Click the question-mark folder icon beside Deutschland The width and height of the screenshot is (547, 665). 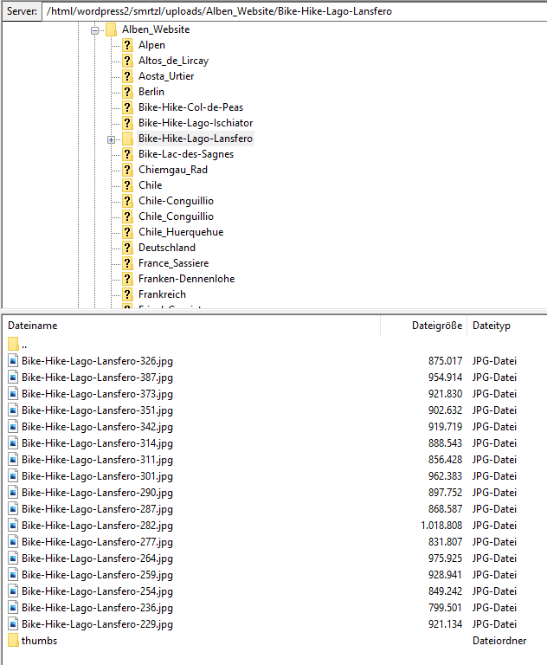coord(127,248)
